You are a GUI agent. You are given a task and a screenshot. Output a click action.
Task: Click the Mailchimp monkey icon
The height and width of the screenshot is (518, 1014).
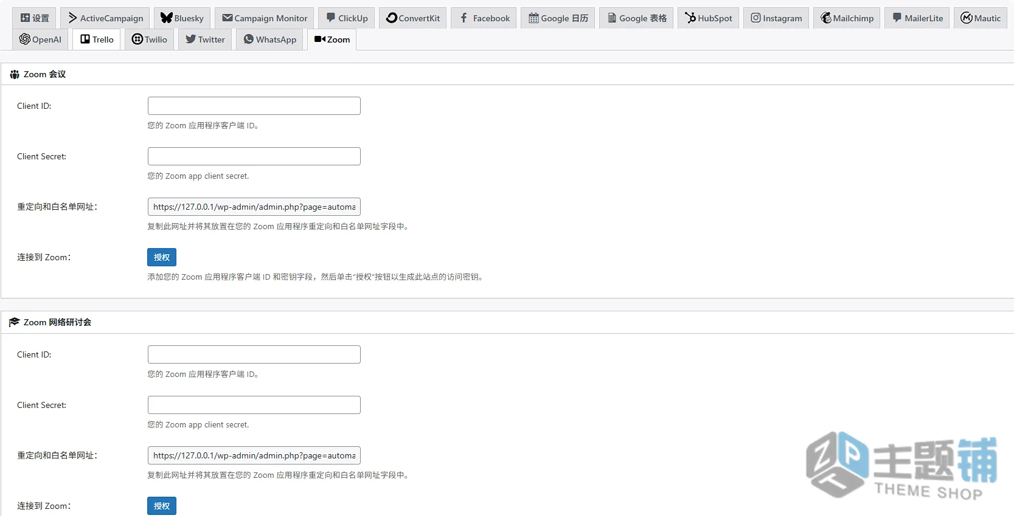(825, 18)
